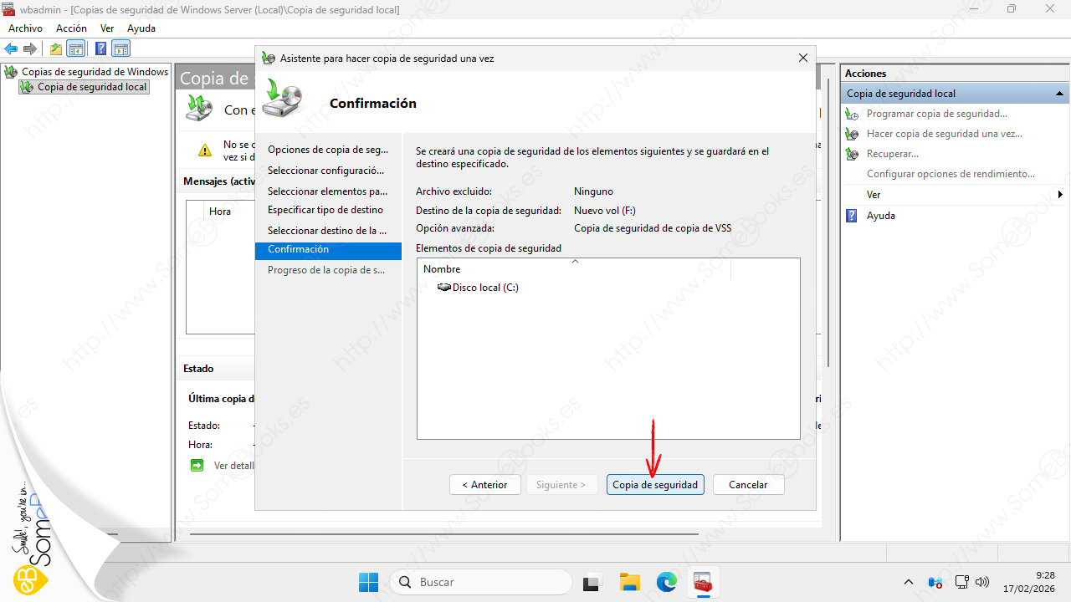Click the blue help icon in toolbar
The height and width of the screenshot is (602, 1071).
(x=100, y=48)
